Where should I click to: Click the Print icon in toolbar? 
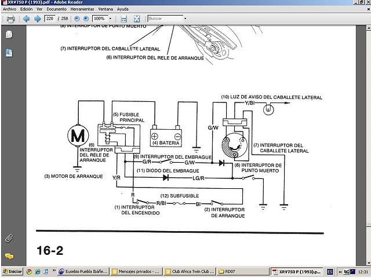pyautogui.click(x=10, y=19)
